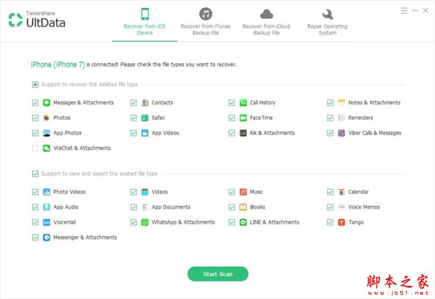This screenshot has width=435, height=299.
Task: Click the Calendar icon
Action: click(341, 192)
